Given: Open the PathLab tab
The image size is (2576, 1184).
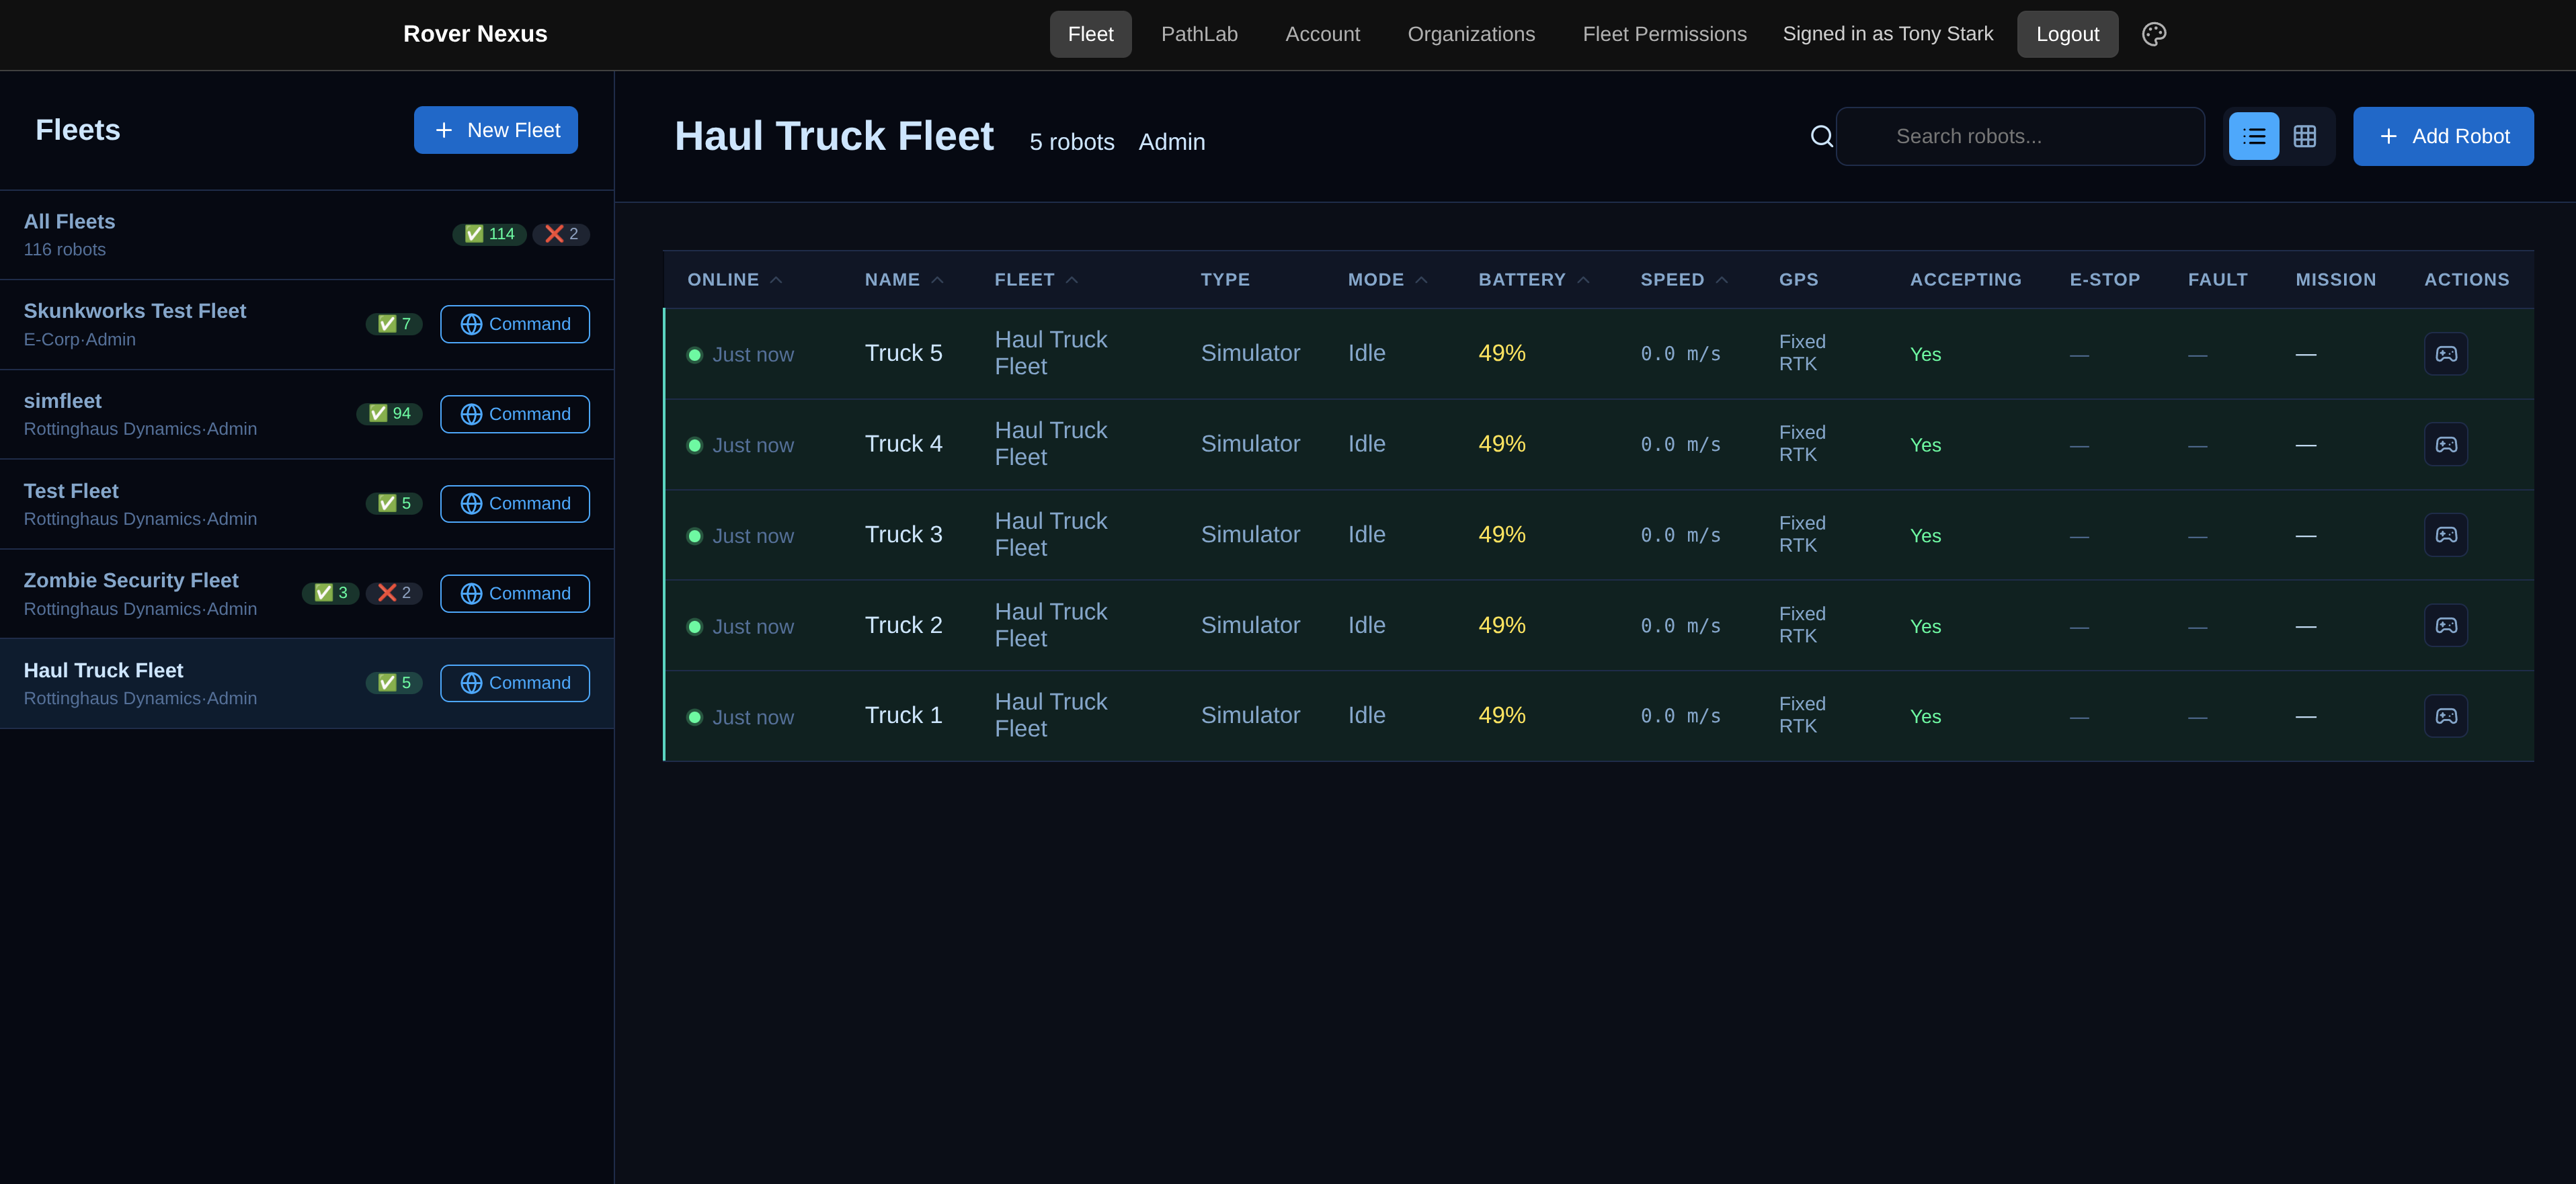Looking at the screenshot, I should (x=1199, y=34).
